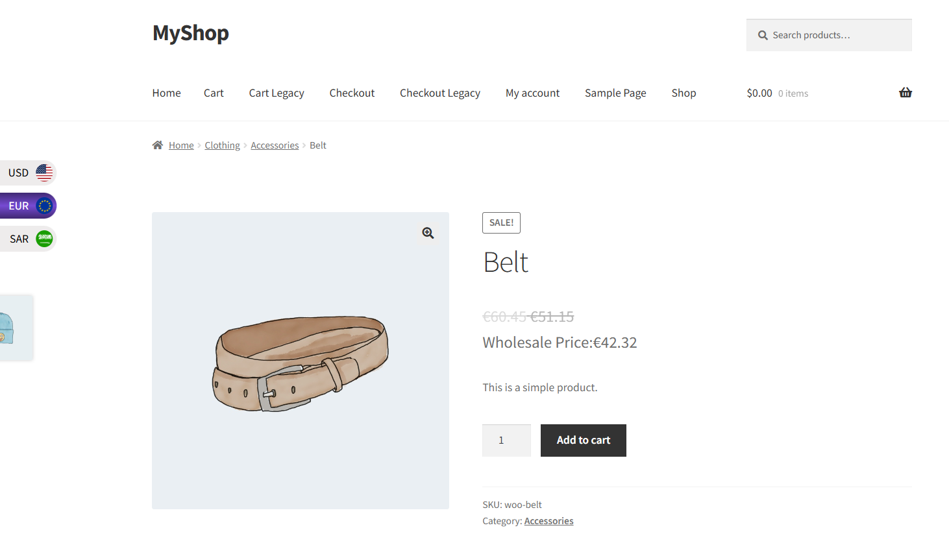949x543 pixels.
Task: Click the home icon in breadcrumb
Action: click(x=157, y=145)
